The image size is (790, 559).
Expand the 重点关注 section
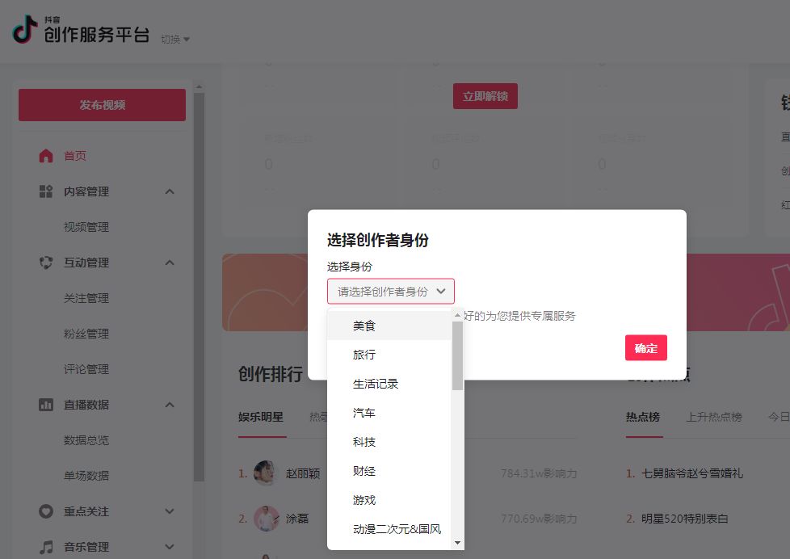tap(169, 511)
